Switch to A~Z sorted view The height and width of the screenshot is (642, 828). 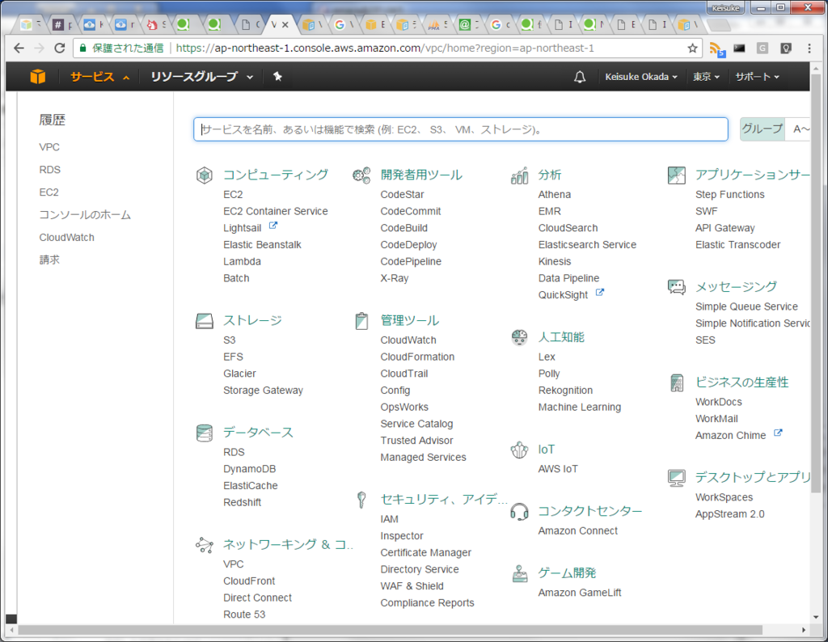pos(799,129)
